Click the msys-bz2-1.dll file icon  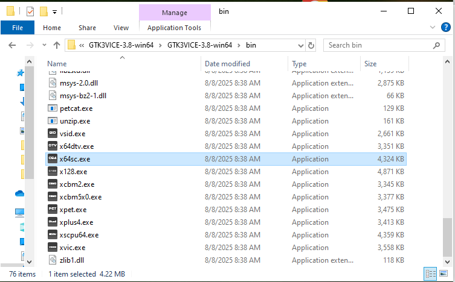coord(53,95)
